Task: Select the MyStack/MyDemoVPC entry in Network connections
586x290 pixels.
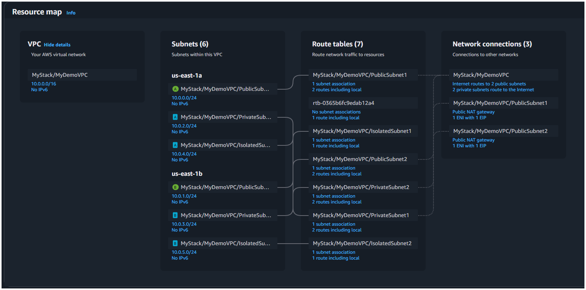Action: [480, 75]
